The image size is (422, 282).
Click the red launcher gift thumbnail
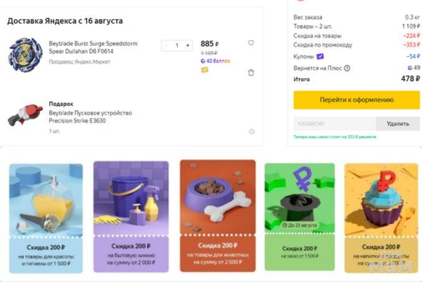pyautogui.click(x=24, y=117)
